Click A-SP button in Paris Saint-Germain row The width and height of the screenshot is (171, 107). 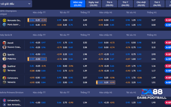click(x=168, y=25)
